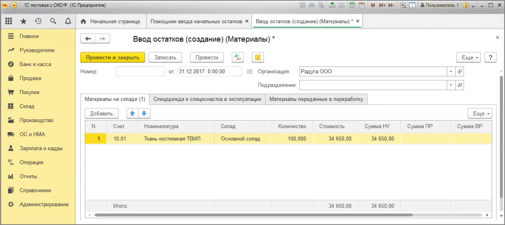Click the Провести button
Image resolution: width=505 pixels, height=225 pixels.
point(207,58)
